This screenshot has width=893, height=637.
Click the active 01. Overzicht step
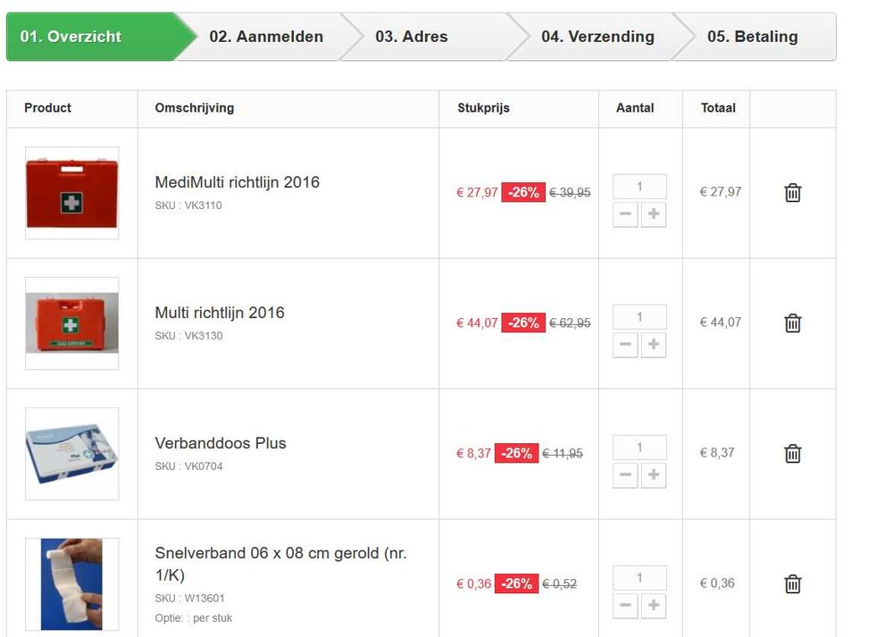click(73, 37)
